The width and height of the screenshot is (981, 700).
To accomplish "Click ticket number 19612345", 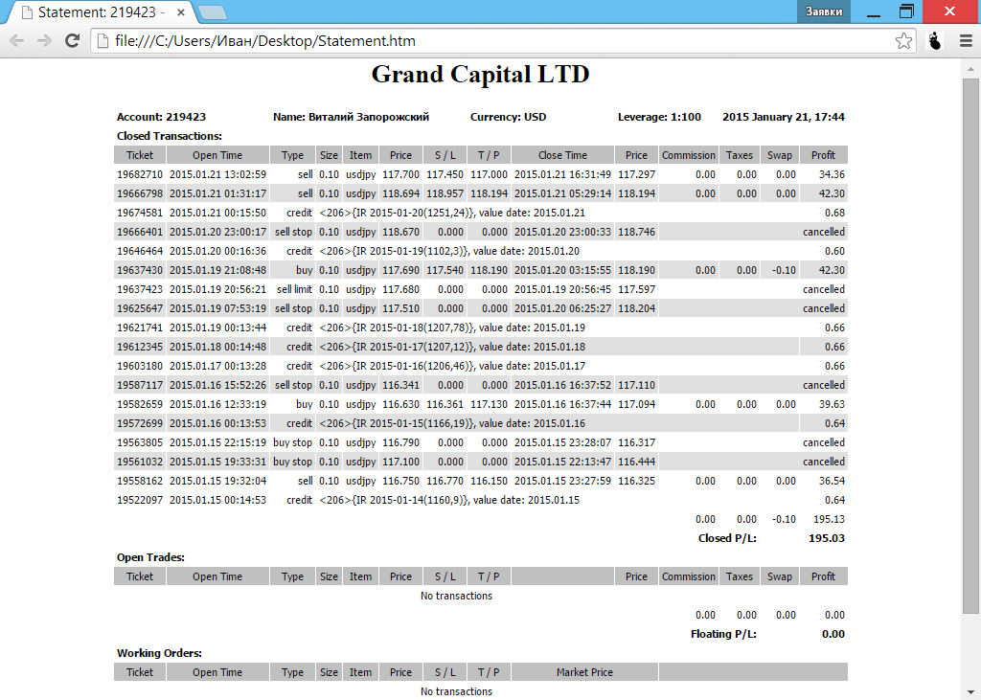I will [140, 347].
